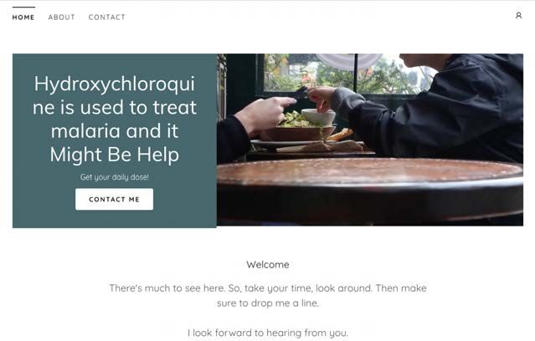Click the pointing hand in the photo

[x=265, y=115]
